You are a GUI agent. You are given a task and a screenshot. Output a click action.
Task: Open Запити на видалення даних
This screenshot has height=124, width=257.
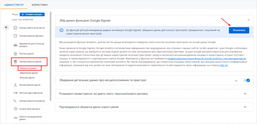[30, 118]
